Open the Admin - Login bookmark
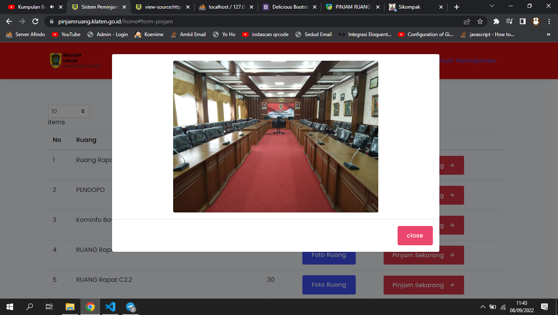 pos(107,34)
